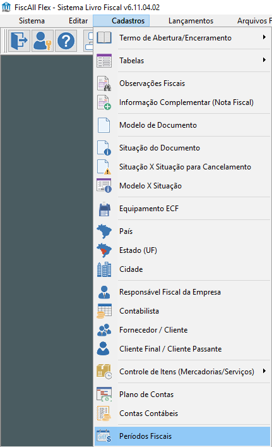Click the Brazil map icon for País
This screenshot has width=272, height=447.
pos(104,231)
